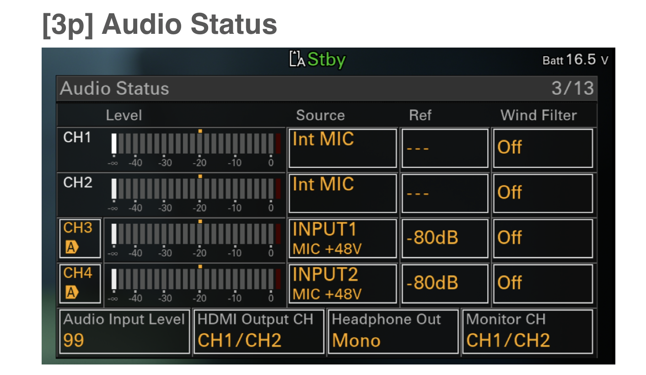Open CH1 Source Int MIC selector

(x=343, y=148)
